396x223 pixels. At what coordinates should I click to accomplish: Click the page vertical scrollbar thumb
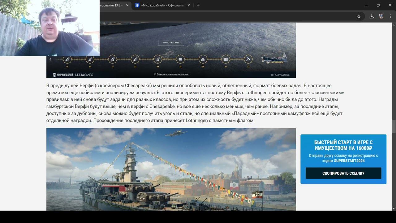tap(394, 126)
